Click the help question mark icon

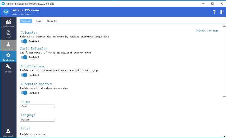coord(214,12)
